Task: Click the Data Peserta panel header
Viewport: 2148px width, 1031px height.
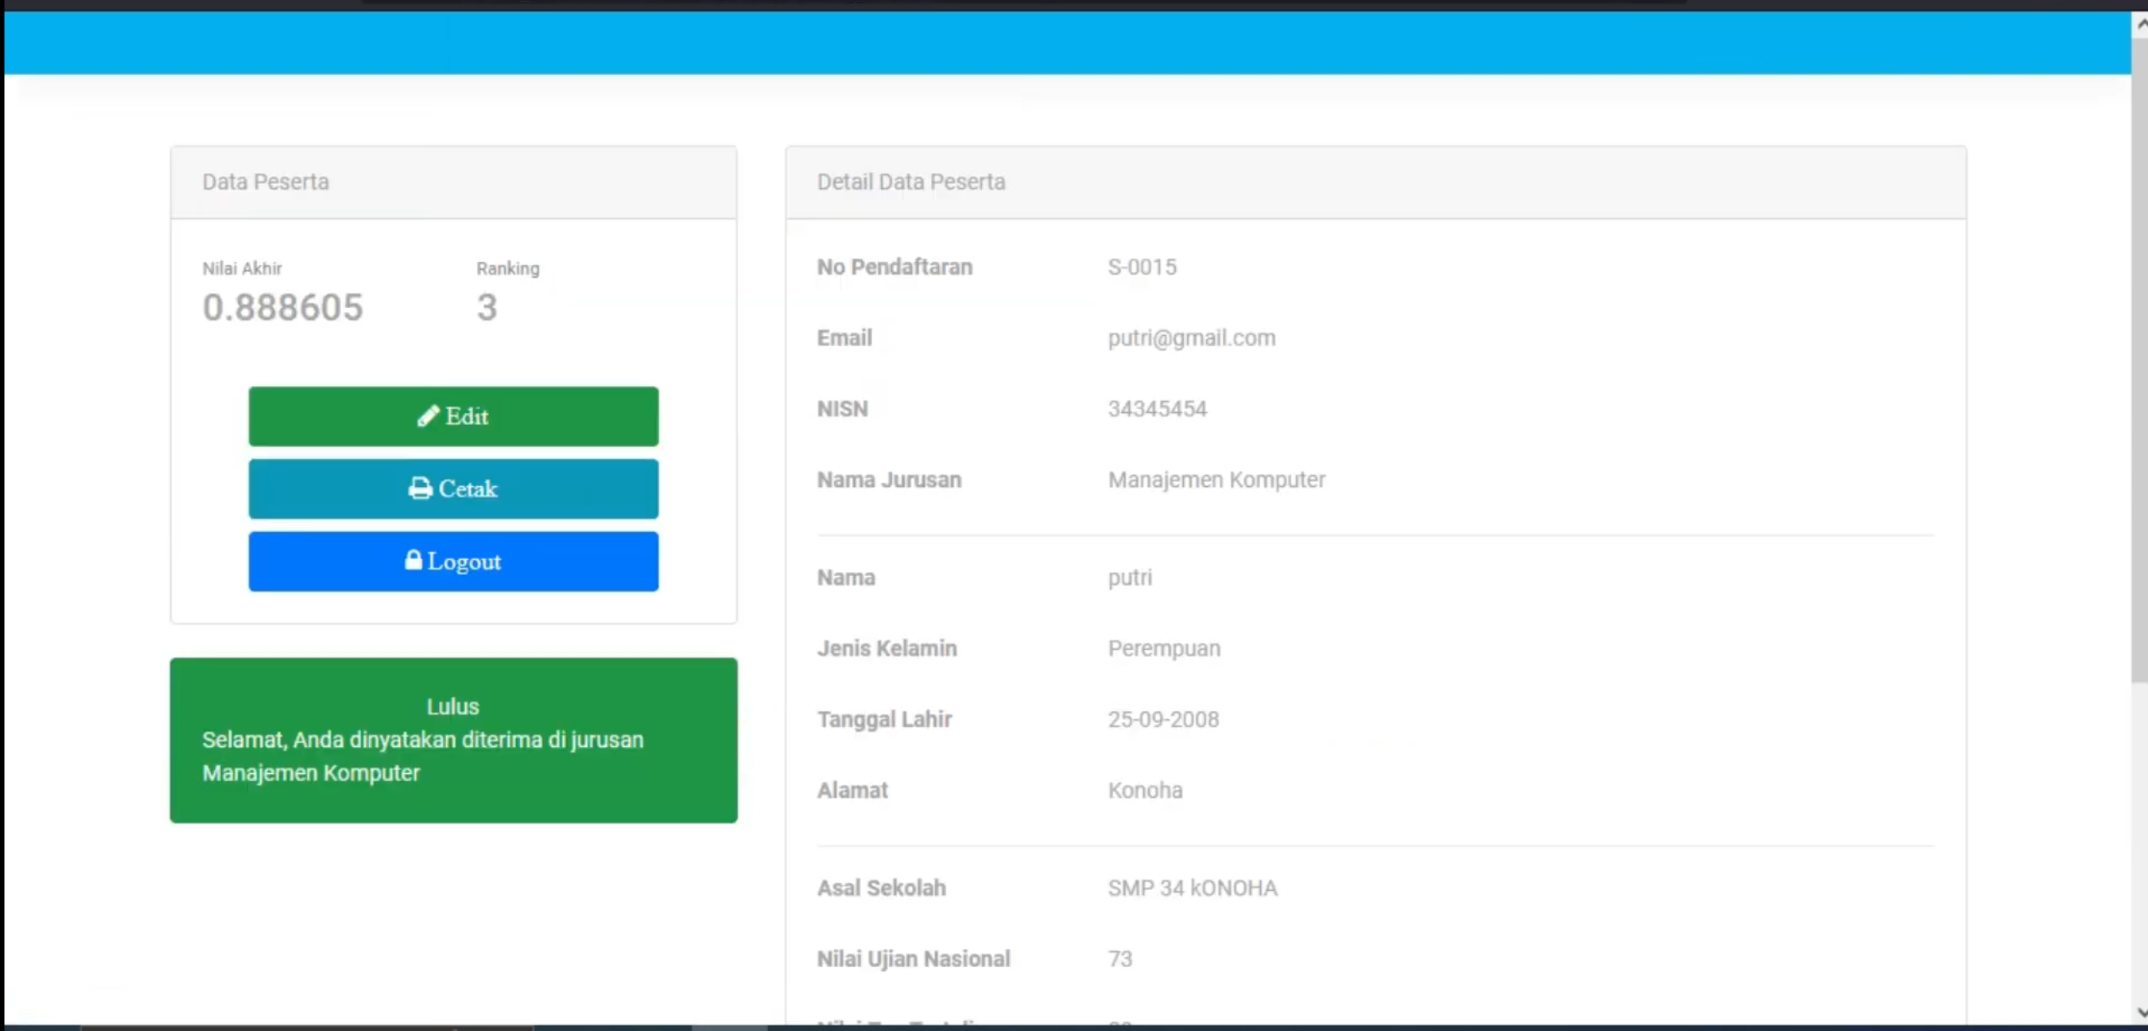Action: coord(454,182)
